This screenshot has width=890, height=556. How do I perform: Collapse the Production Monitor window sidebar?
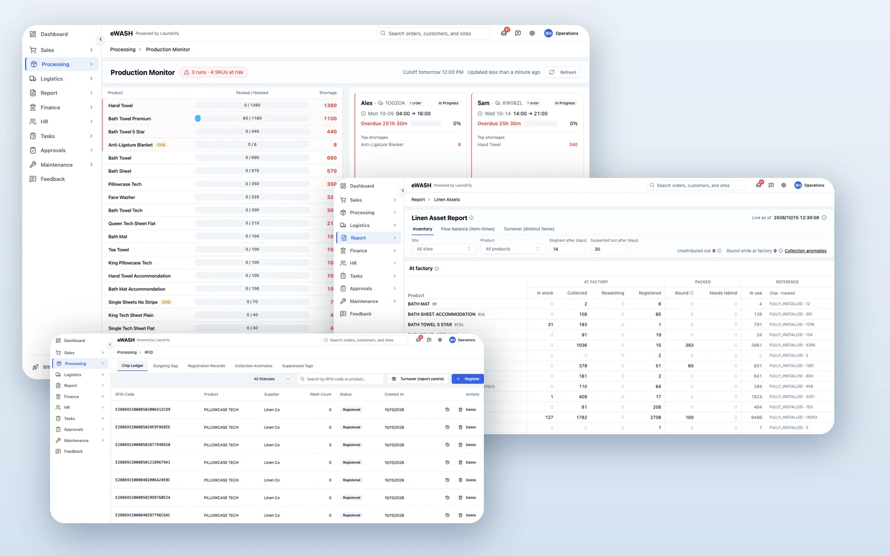[x=101, y=39]
